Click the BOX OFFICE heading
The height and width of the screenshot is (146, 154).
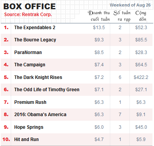click(30, 7)
